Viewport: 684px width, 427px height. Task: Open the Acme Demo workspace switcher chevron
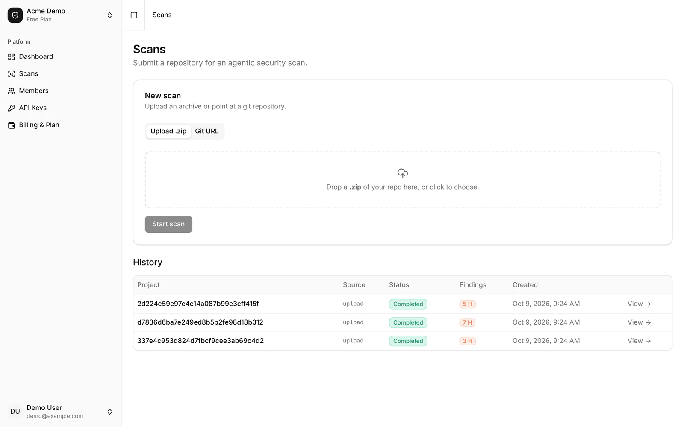(x=110, y=15)
